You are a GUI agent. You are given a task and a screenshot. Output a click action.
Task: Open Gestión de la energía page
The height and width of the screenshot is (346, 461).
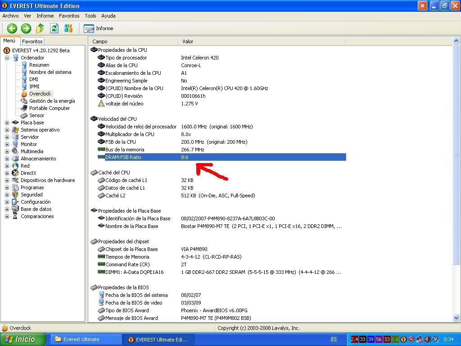[52, 101]
